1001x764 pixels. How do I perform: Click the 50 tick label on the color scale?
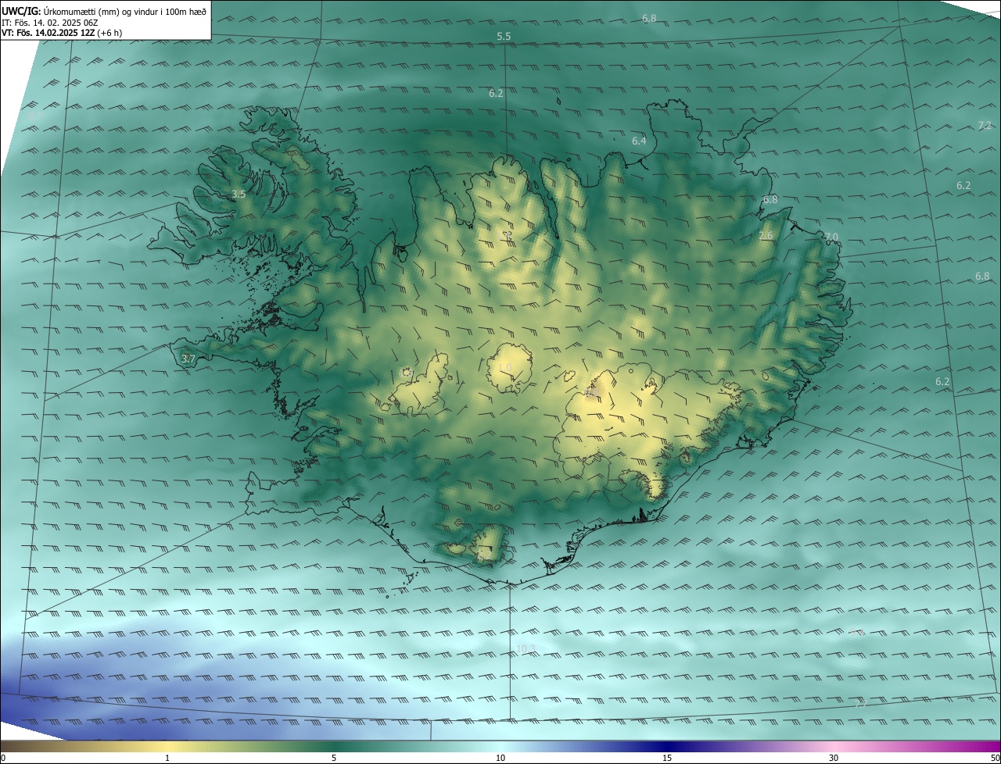point(995,759)
